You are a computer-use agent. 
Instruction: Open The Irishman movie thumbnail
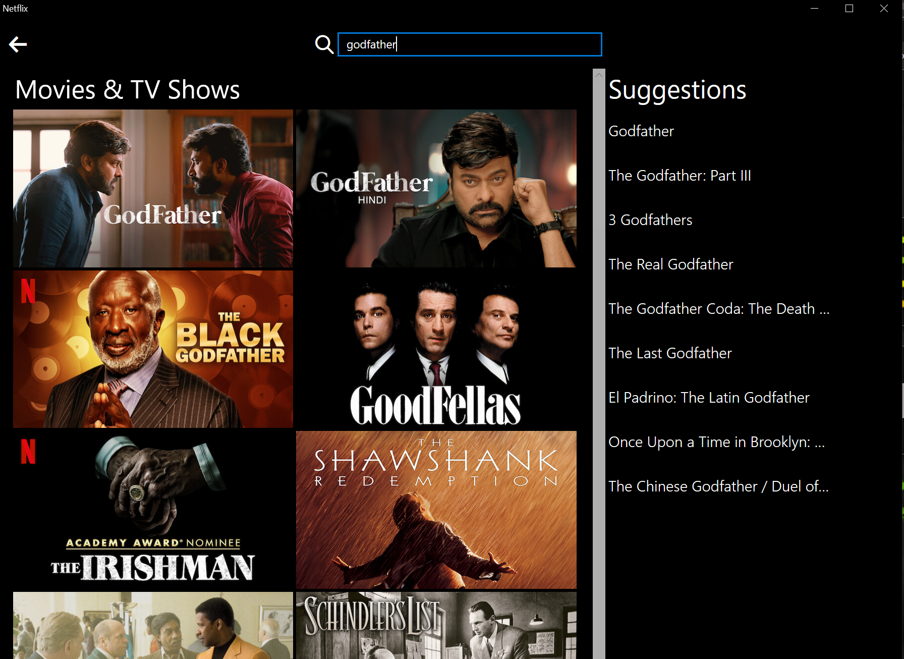153,510
